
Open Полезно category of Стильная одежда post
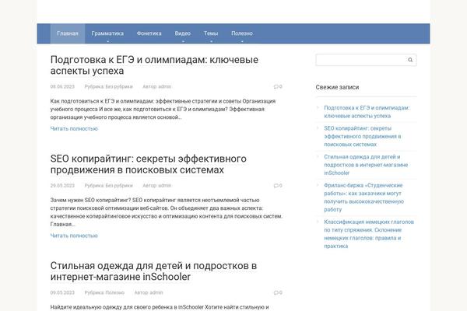pyautogui.click(x=114, y=292)
